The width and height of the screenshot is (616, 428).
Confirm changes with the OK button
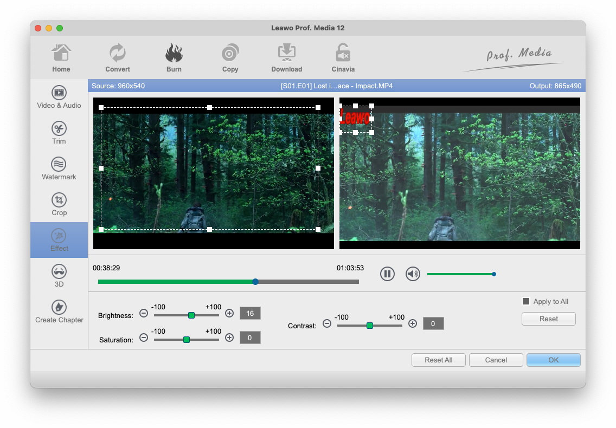pyautogui.click(x=553, y=360)
